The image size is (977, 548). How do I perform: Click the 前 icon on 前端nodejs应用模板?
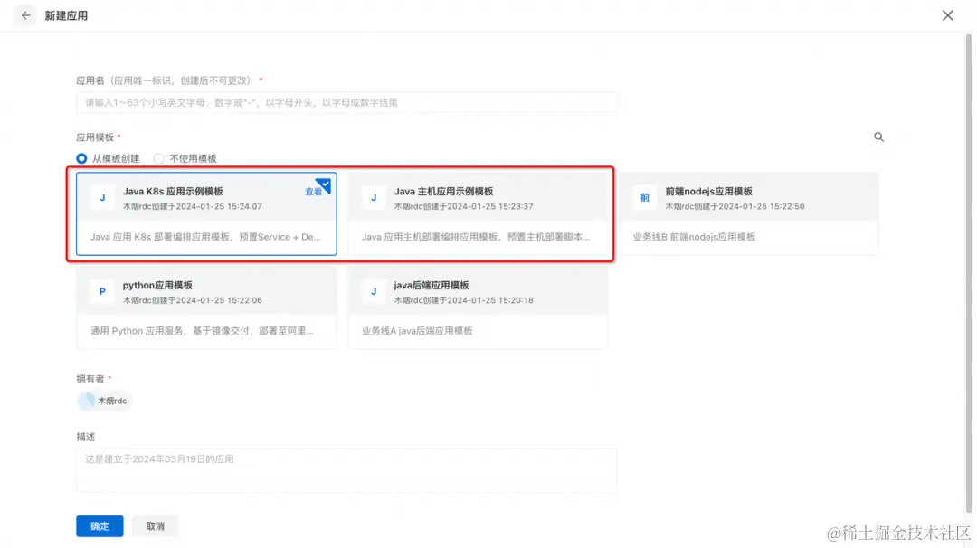coord(644,196)
